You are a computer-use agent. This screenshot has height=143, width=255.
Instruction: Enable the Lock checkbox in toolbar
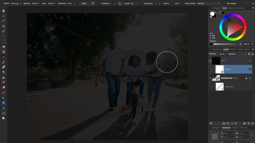point(173,4)
